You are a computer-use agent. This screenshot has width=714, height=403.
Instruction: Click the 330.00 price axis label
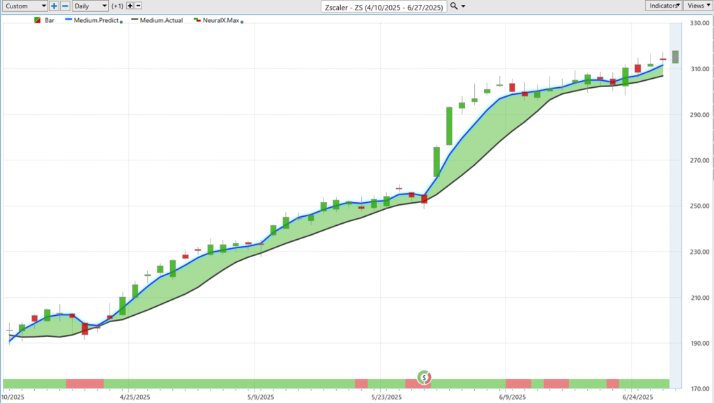(x=699, y=23)
